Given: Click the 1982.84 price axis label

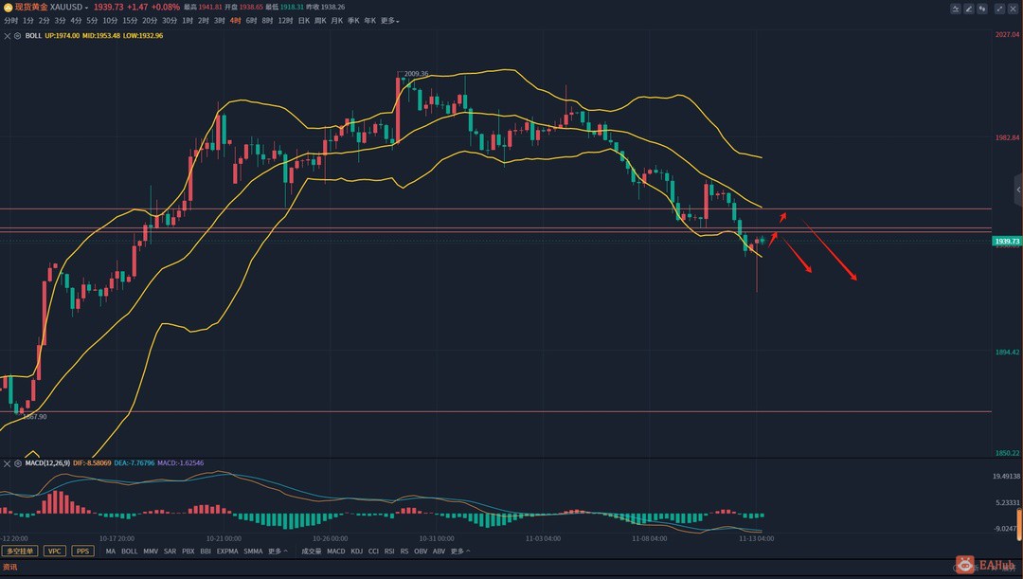Looking at the screenshot, I should click(x=1007, y=137).
